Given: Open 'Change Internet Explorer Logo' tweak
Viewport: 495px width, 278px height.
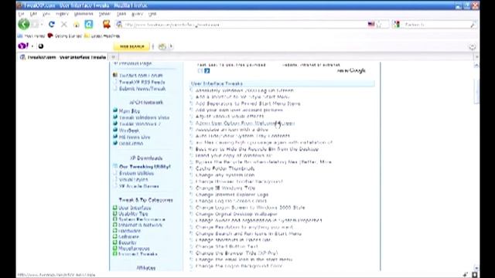Looking at the screenshot, I should 232,195.
